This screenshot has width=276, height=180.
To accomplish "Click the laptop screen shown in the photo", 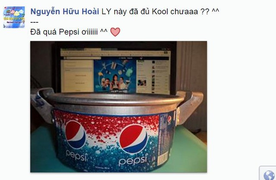I will 115,70.
